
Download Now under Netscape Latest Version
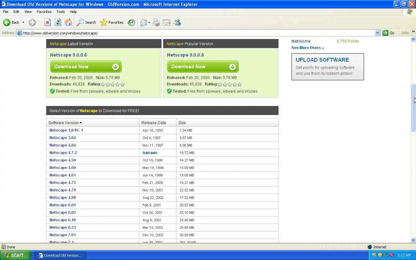pos(86,67)
